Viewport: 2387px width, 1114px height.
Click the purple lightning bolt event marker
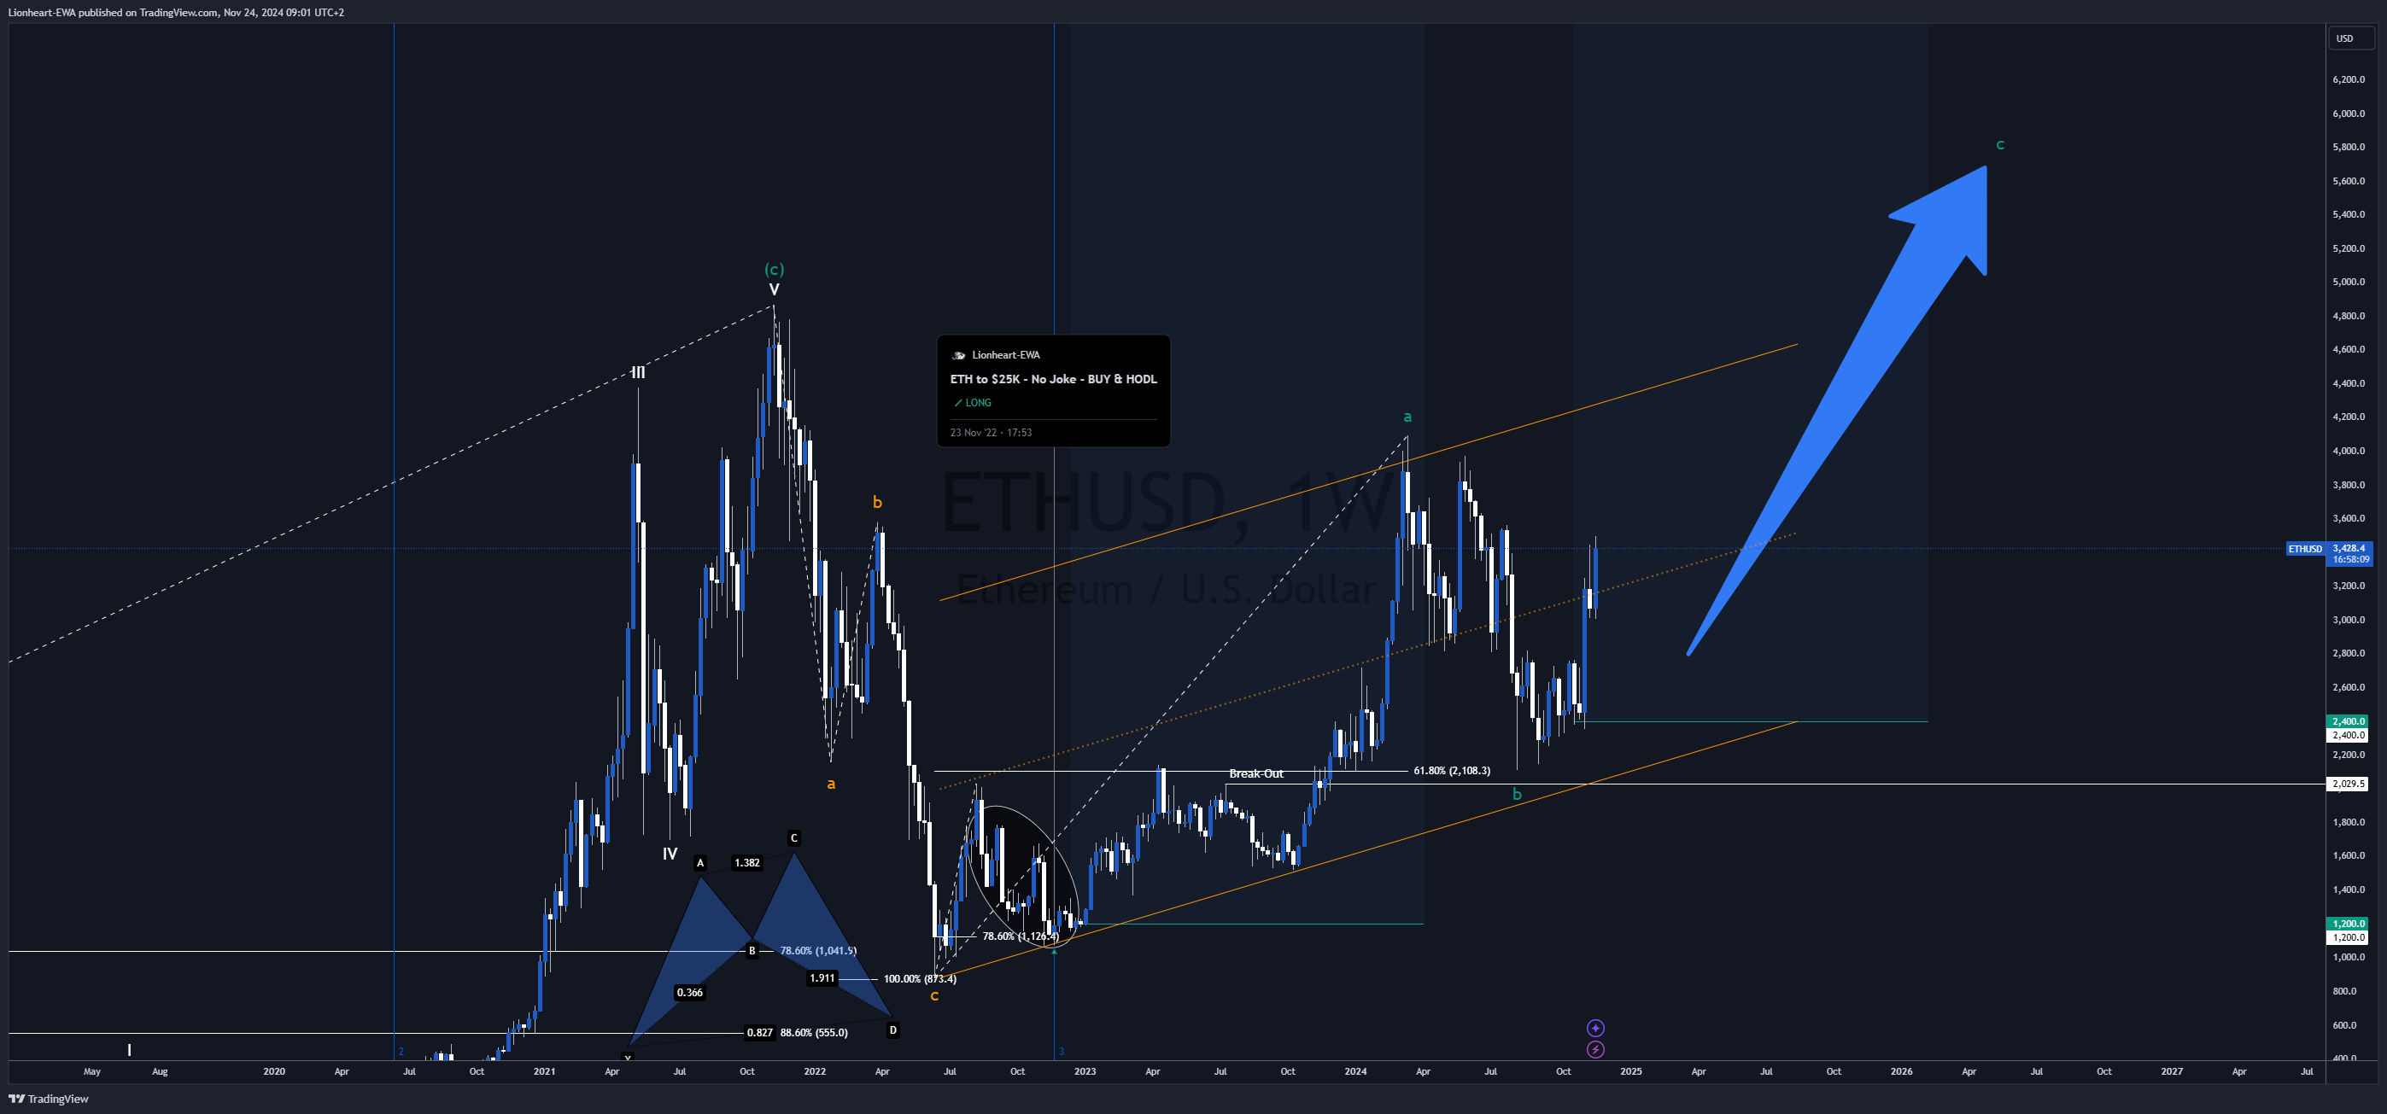(1594, 1049)
